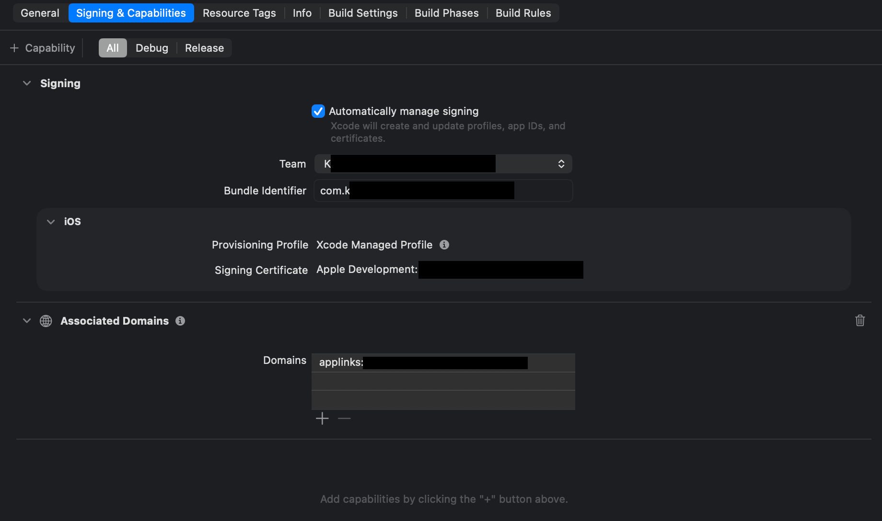This screenshot has height=521, width=882.
Task: Switch to the General tab
Action: click(x=40, y=13)
